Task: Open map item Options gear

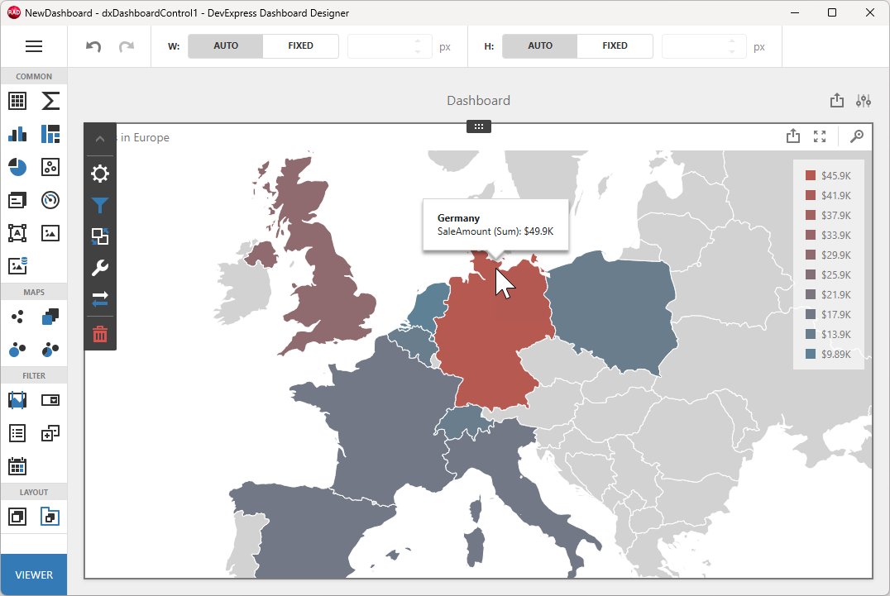Action: click(100, 174)
